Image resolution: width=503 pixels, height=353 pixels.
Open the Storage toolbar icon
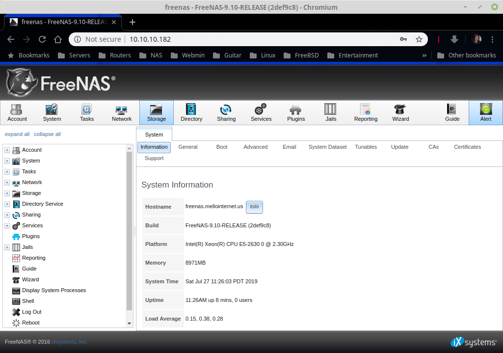[x=157, y=112]
